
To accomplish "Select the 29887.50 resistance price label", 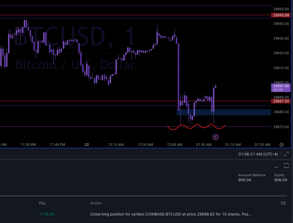I will point(281,101).
